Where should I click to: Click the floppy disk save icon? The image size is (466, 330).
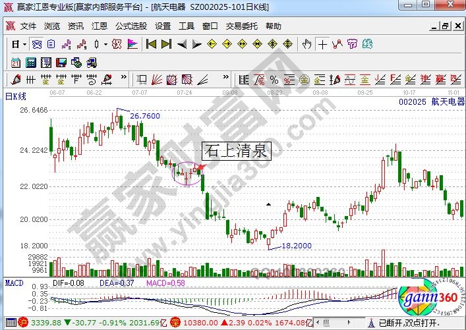(x=61, y=63)
